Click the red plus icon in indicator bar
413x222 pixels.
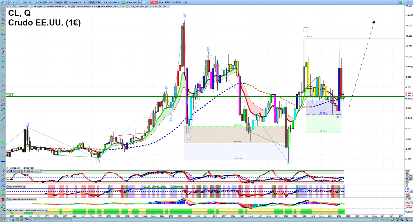pos(7,6)
